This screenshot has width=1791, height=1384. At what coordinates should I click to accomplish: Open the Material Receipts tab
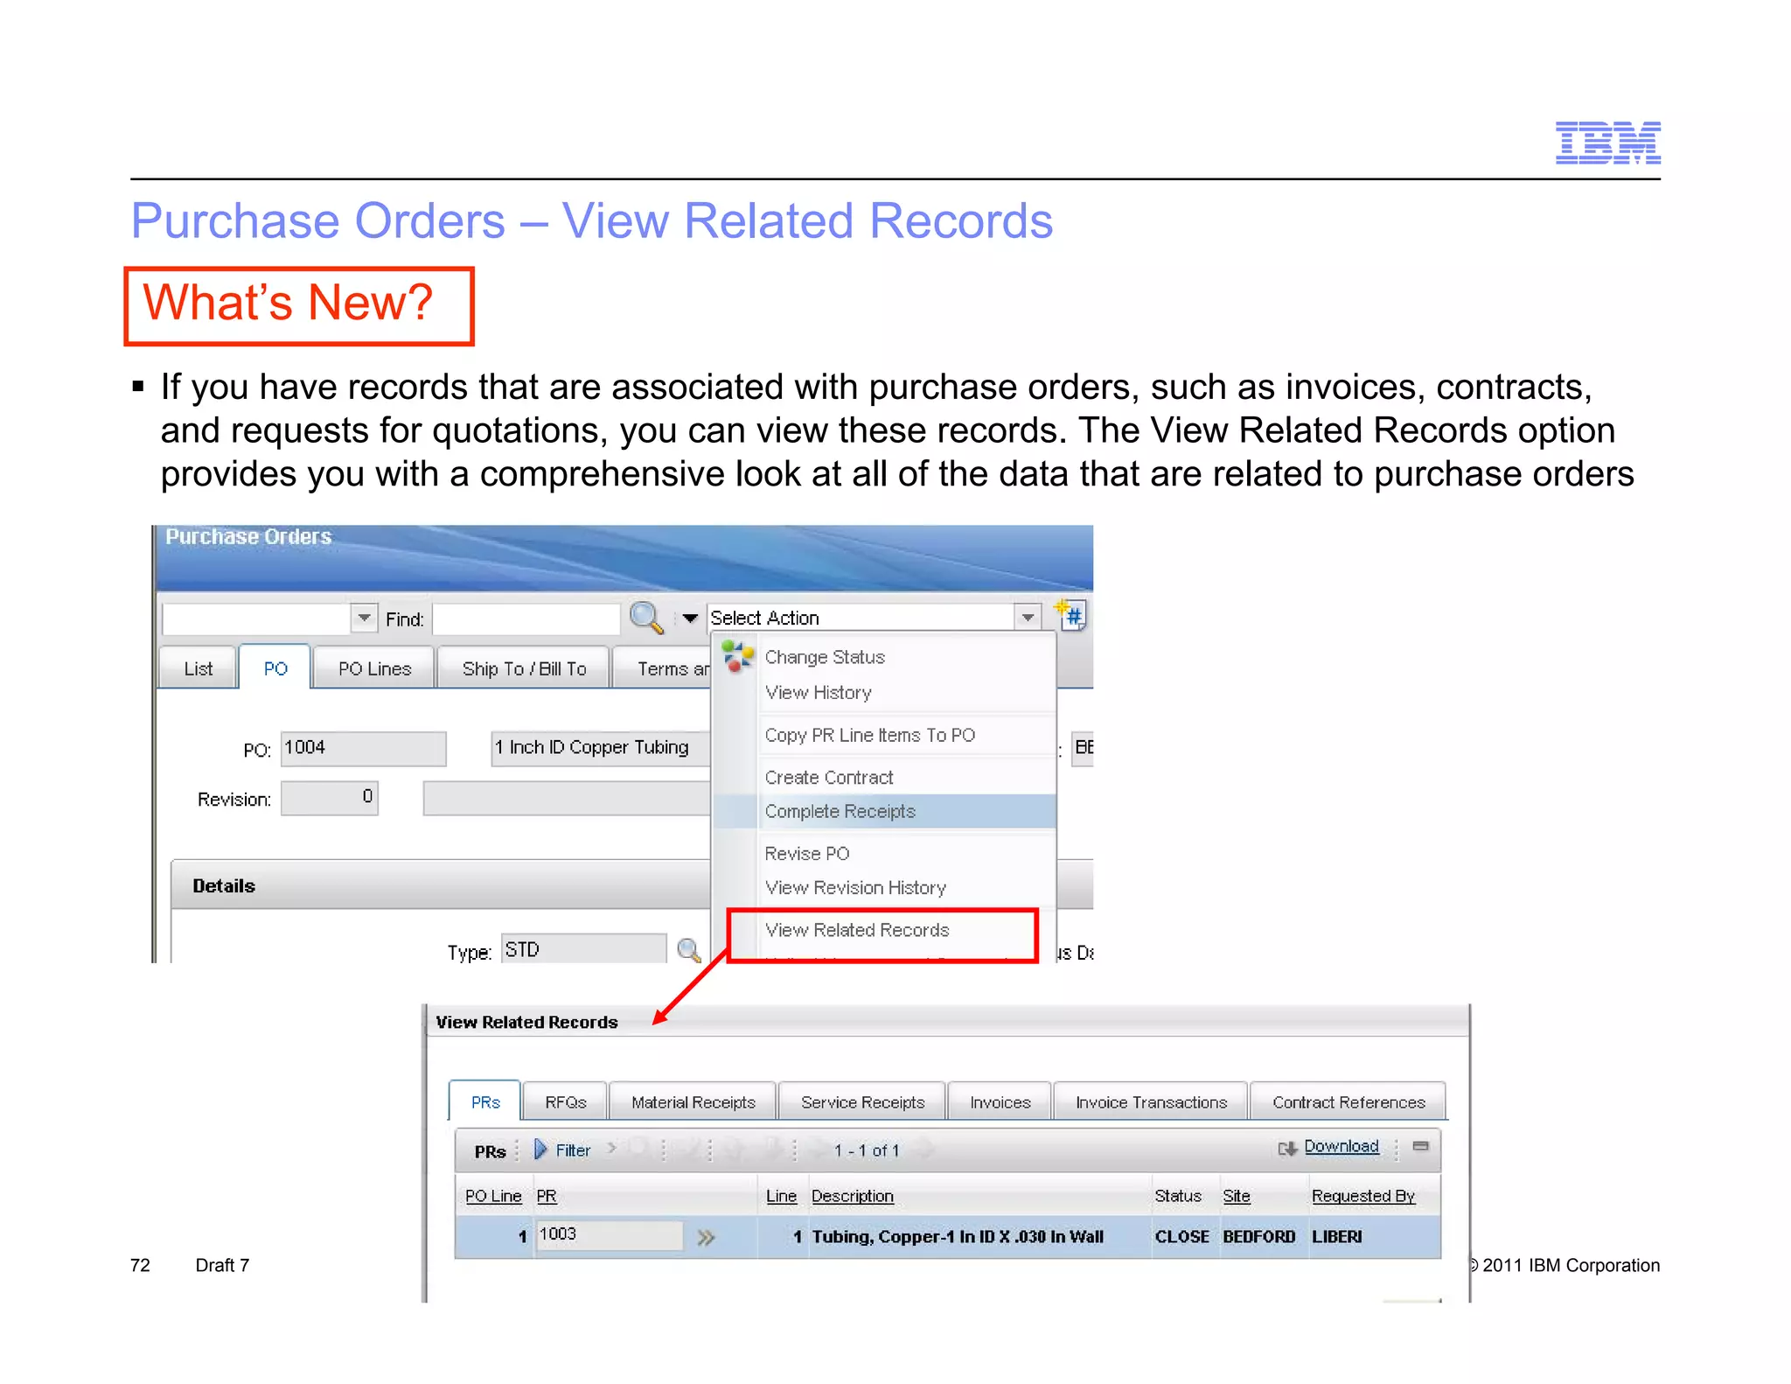693,1102
